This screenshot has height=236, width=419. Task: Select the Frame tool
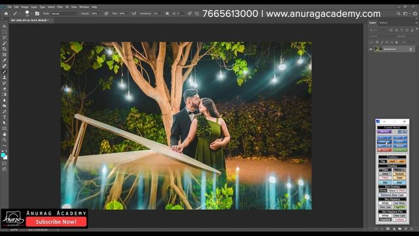pyautogui.click(x=5, y=54)
